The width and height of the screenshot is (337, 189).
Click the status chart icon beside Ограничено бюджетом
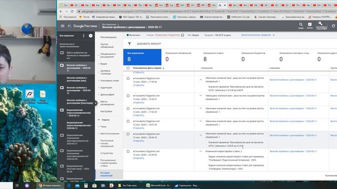coord(183,35)
